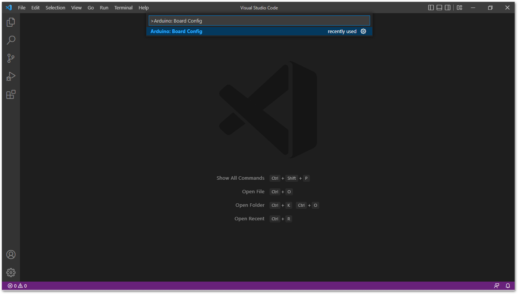Close the Visual Studio Code window
The height and width of the screenshot is (294, 518).
[x=507, y=8]
